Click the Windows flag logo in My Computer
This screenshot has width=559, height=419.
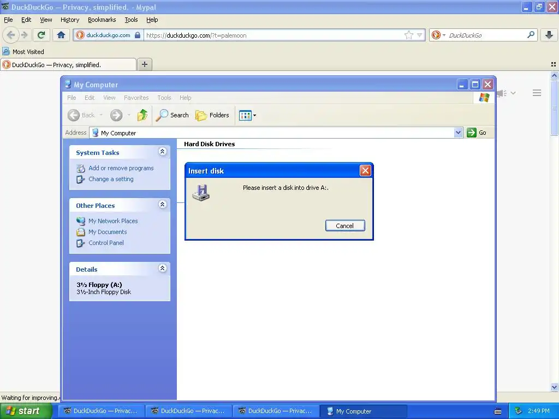[484, 97]
